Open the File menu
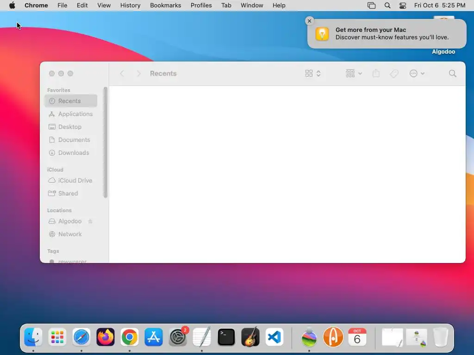The width and height of the screenshot is (474, 355). (62, 6)
